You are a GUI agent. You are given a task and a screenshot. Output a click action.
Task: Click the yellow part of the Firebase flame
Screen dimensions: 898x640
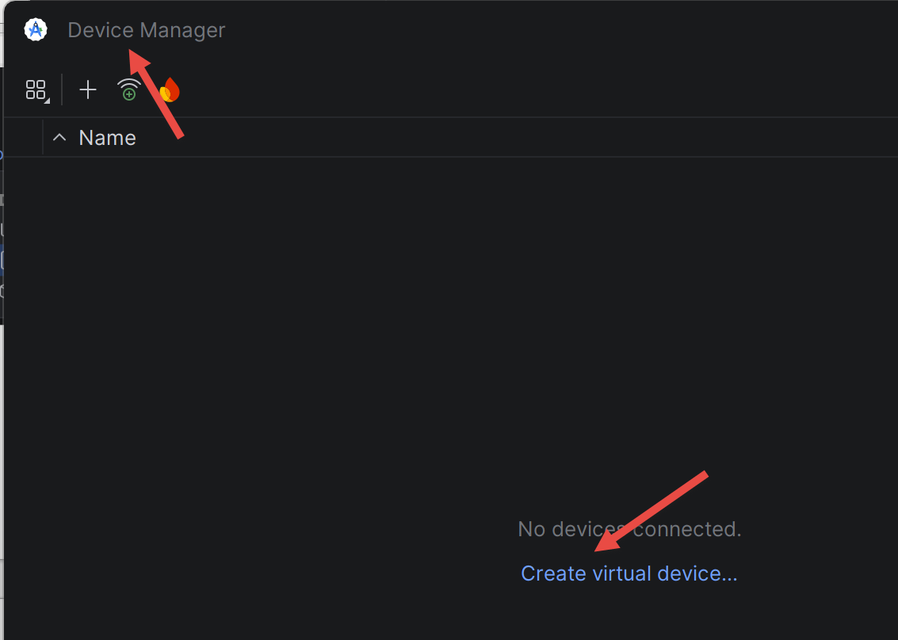pyautogui.click(x=165, y=93)
